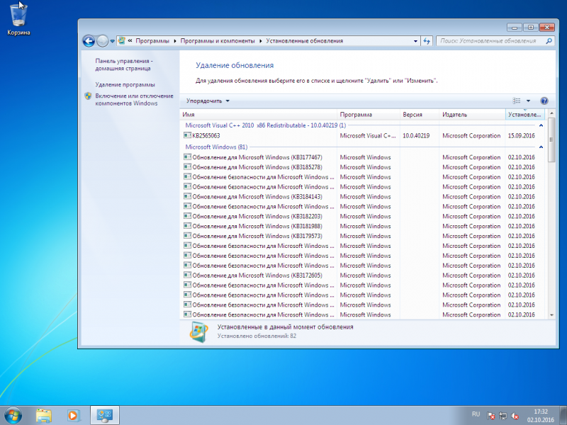Click the double-chevron breadcrumb overflow
Screen dimensions: 567x425
click(x=130, y=41)
